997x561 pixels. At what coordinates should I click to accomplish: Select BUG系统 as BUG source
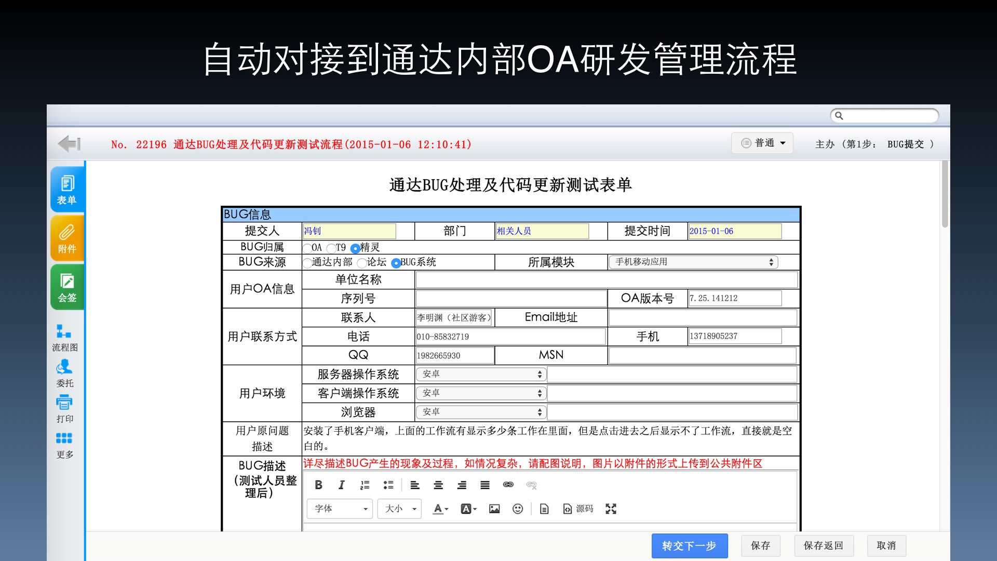396,263
